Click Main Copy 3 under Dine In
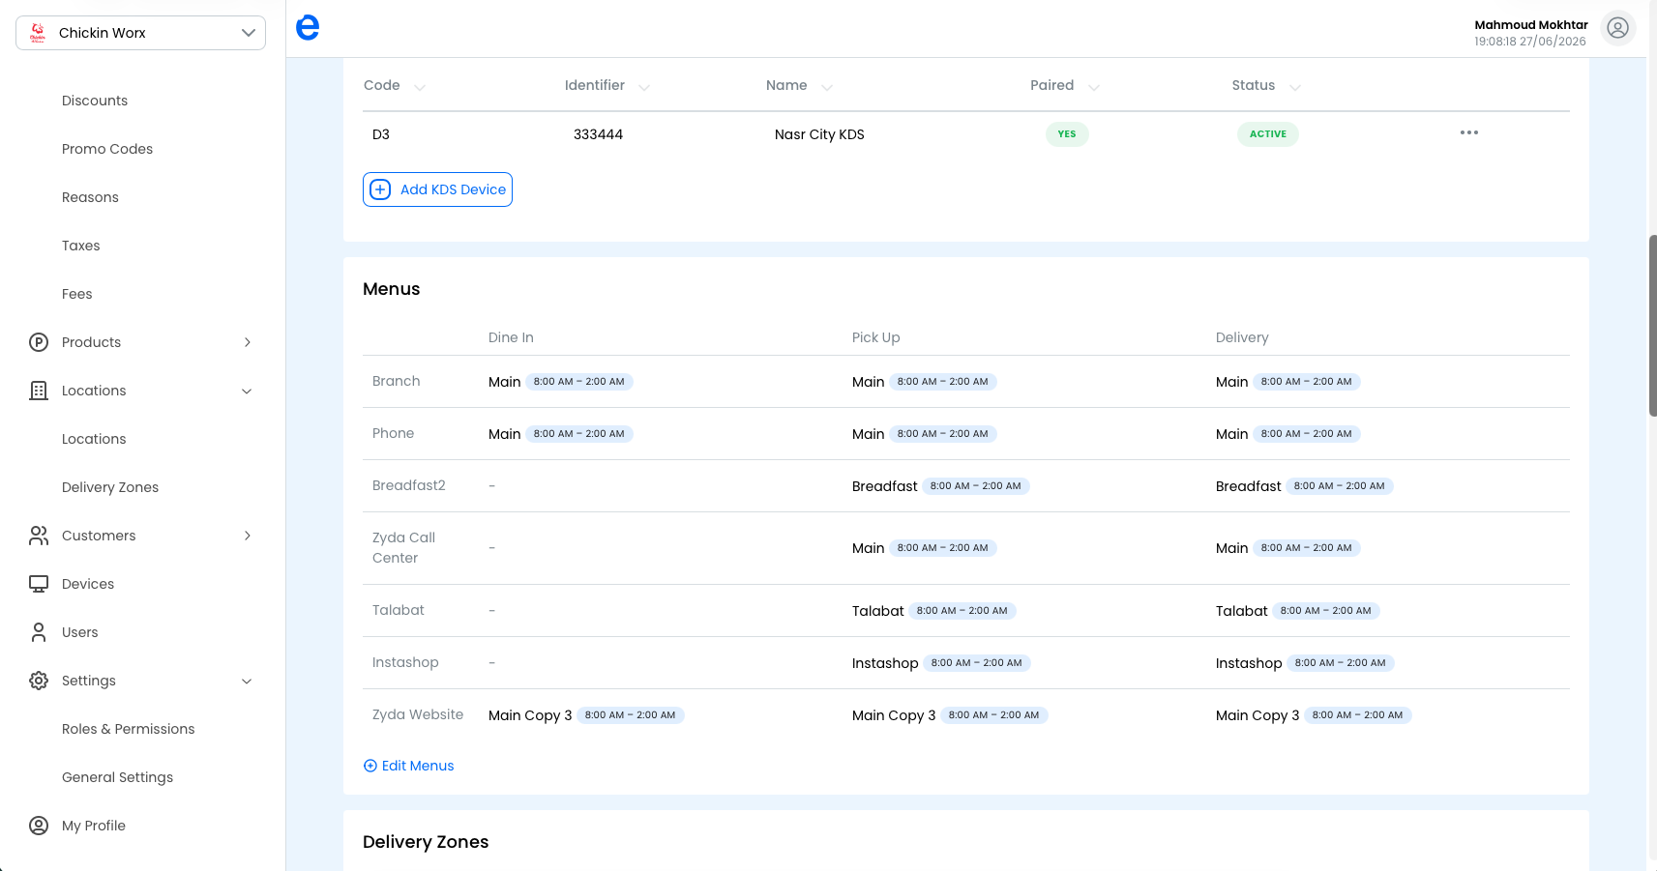Screen dimensions: 1657x871 point(530,715)
